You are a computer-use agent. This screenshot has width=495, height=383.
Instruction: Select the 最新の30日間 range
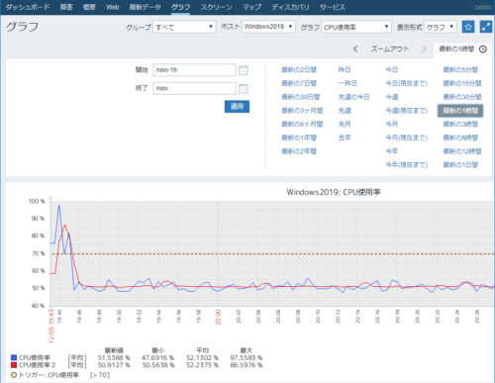pos(301,97)
